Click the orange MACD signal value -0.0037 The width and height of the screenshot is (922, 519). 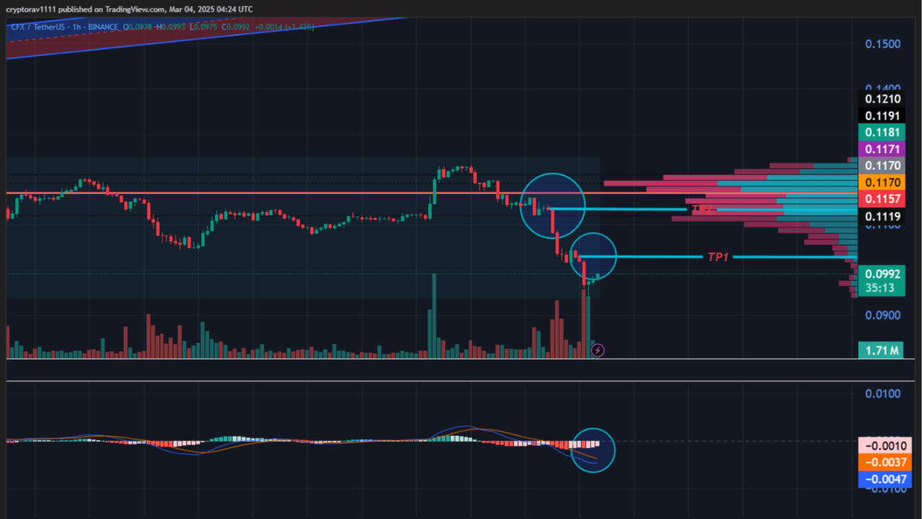(x=885, y=462)
